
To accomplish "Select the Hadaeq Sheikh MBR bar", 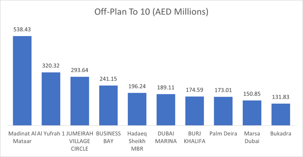I will pyautogui.click(x=137, y=109).
